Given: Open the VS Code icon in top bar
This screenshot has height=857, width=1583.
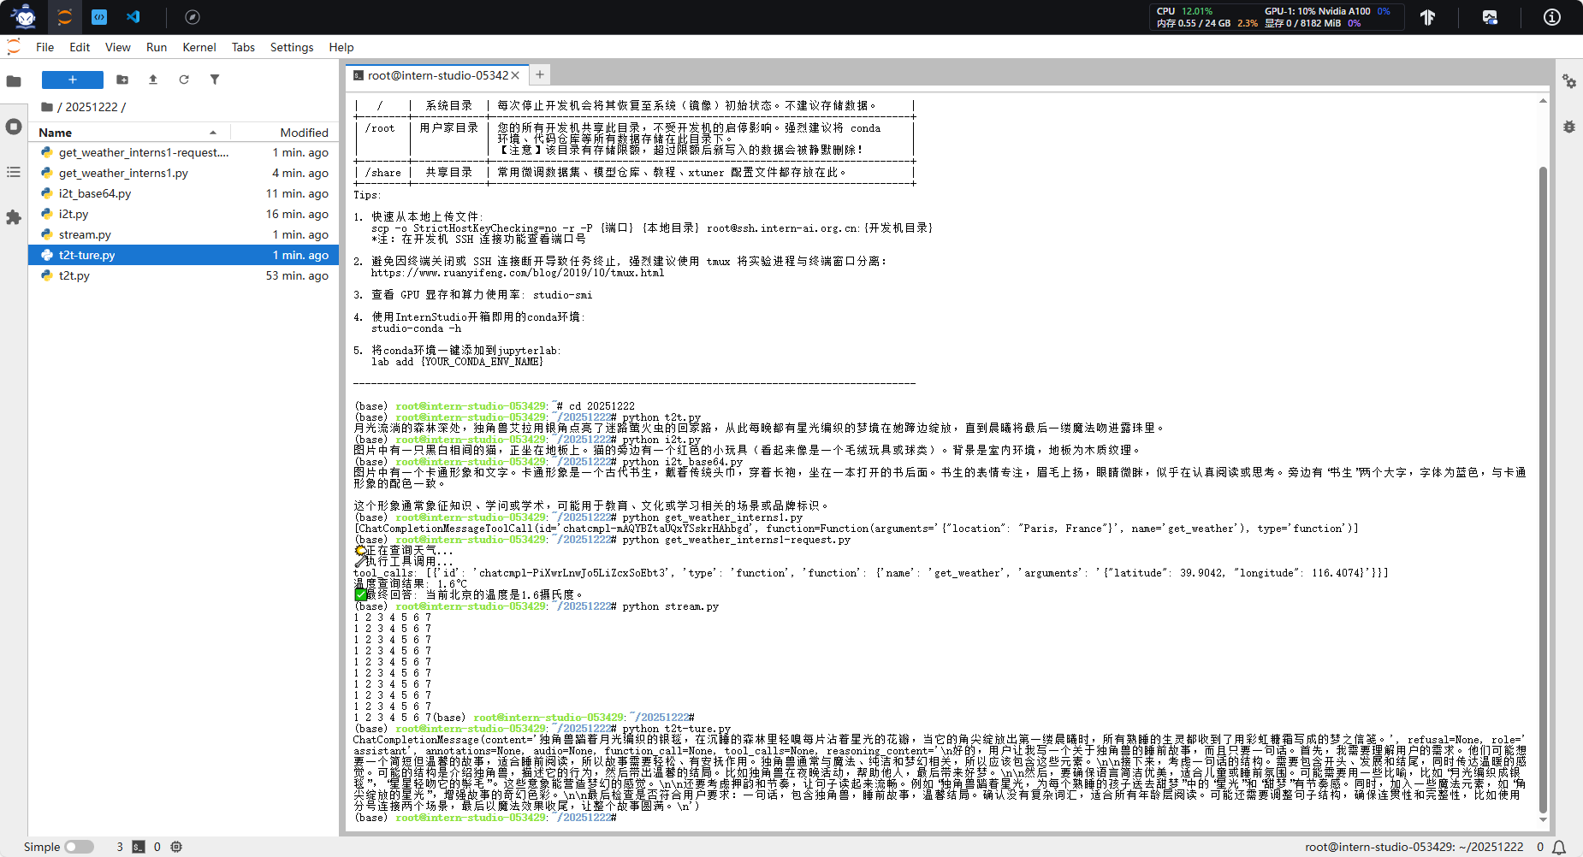Looking at the screenshot, I should 133,17.
